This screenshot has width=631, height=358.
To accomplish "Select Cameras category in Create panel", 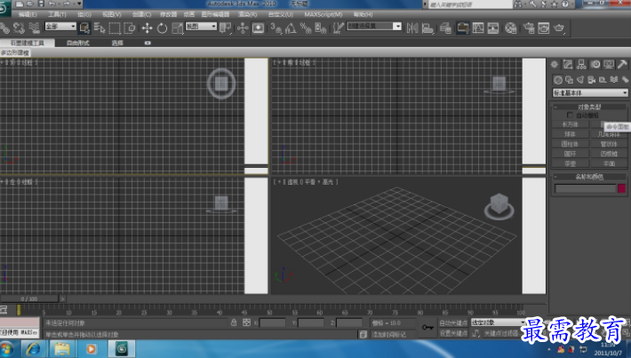I will [x=591, y=80].
